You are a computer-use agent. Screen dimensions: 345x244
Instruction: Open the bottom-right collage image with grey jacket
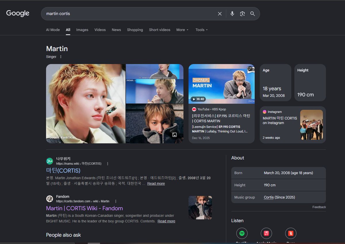click(x=155, y=124)
